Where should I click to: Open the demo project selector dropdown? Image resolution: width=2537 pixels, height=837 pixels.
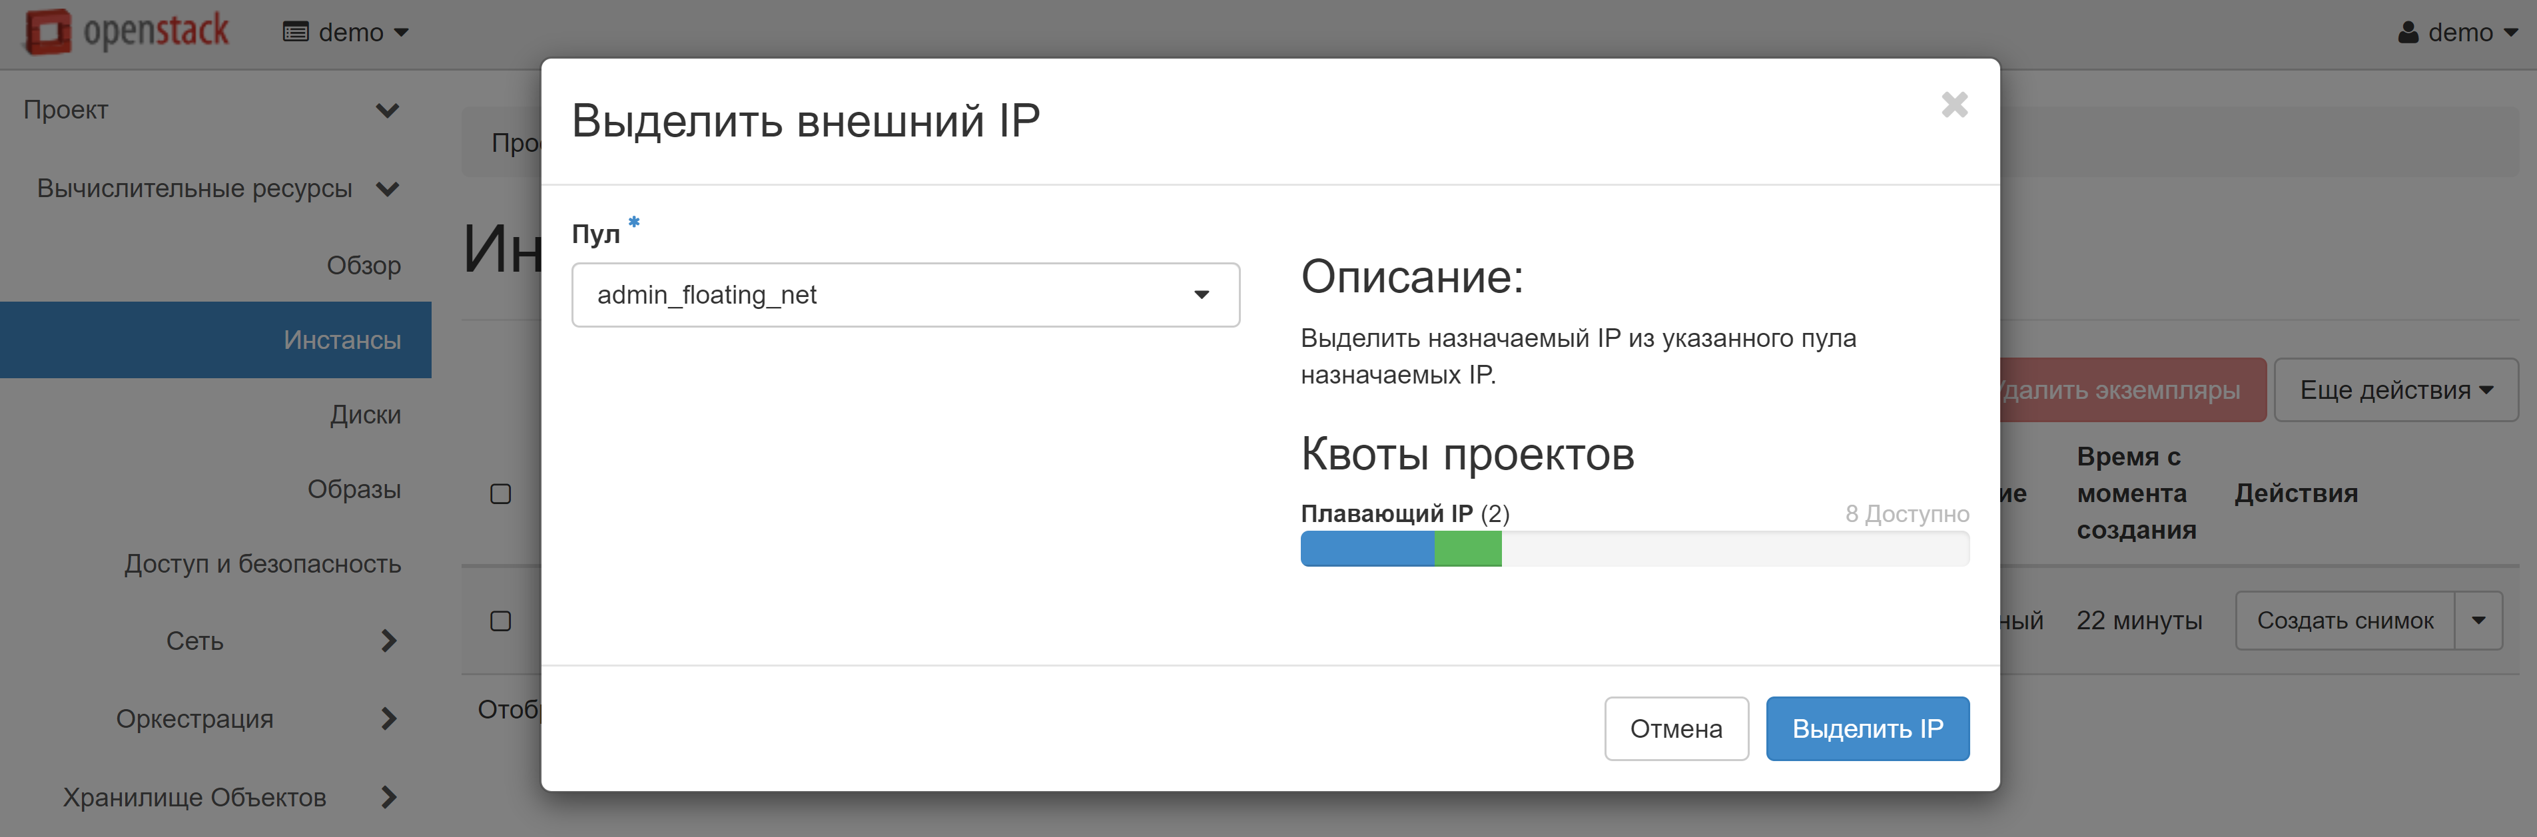point(346,33)
